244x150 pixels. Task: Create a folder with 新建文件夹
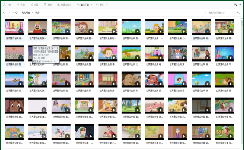(x=64, y=5)
